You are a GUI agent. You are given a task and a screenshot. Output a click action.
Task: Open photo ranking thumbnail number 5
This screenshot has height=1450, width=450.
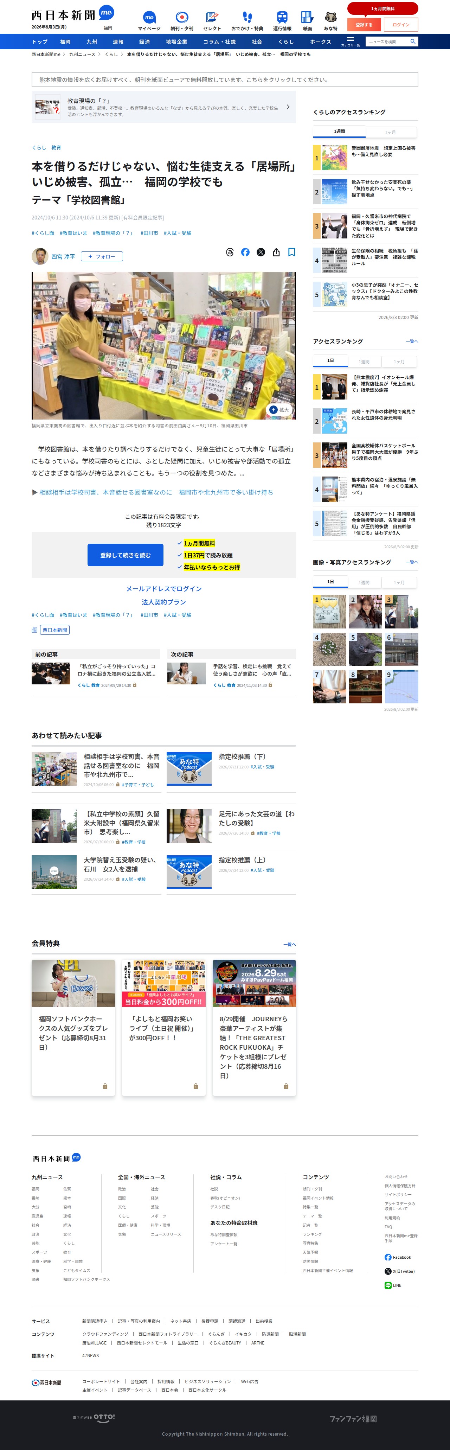(x=366, y=649)
